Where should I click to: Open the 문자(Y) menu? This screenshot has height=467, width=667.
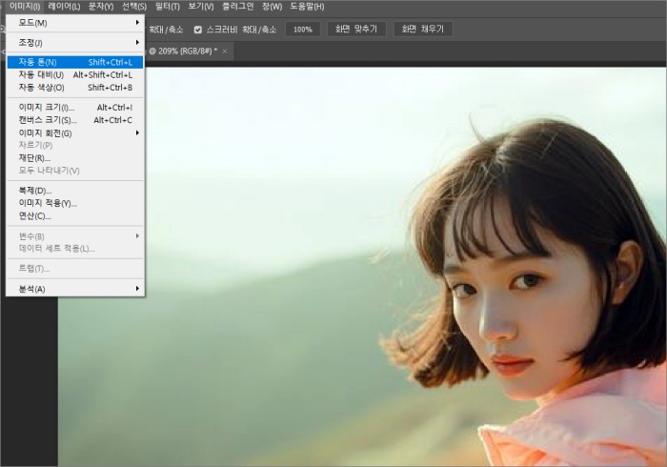(101, 7)
